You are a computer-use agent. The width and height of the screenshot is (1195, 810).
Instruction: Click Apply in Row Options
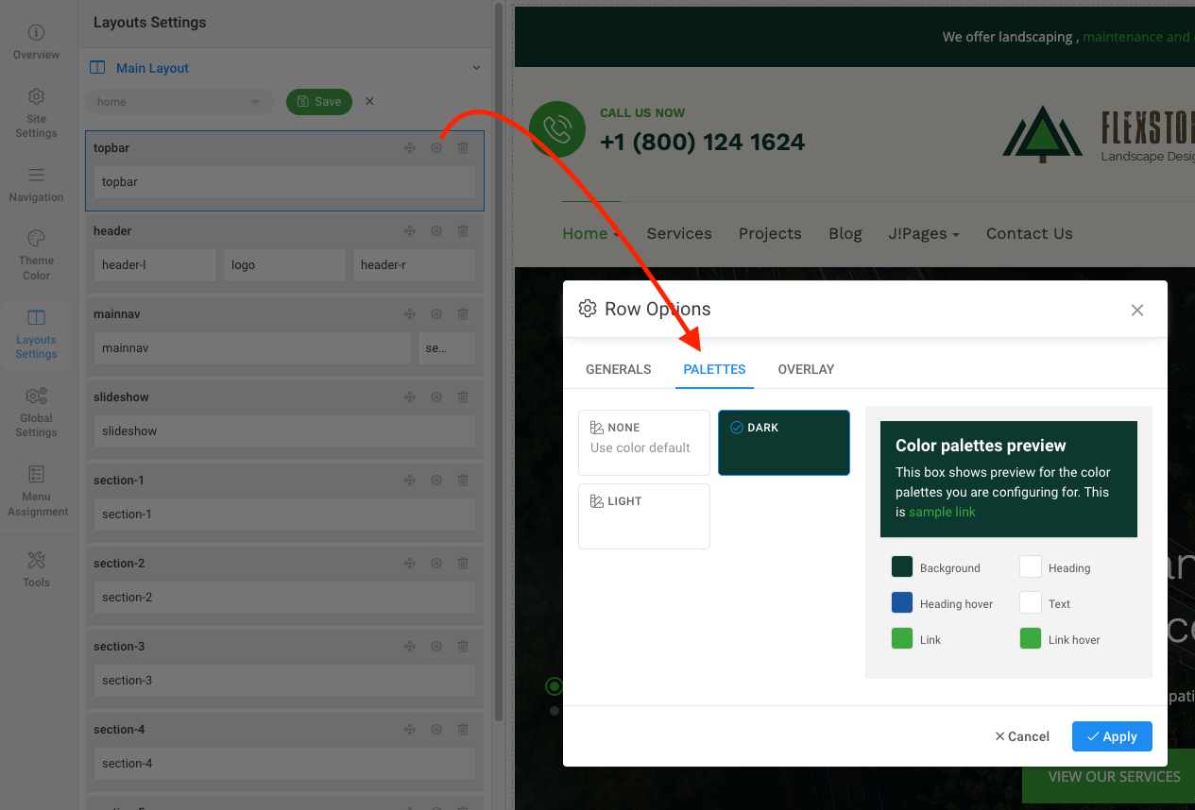click(x=1112, y=736)
